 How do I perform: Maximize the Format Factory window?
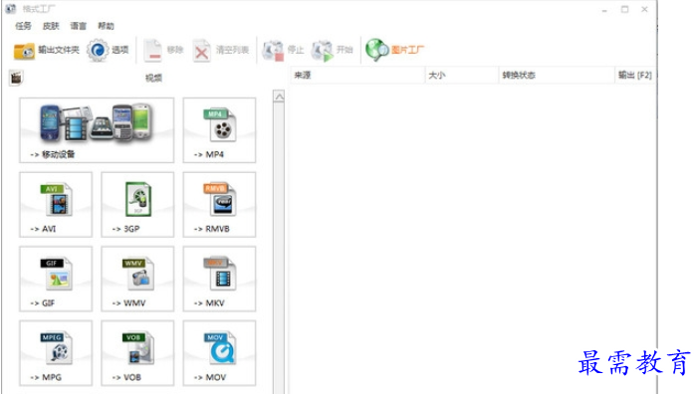625,9
